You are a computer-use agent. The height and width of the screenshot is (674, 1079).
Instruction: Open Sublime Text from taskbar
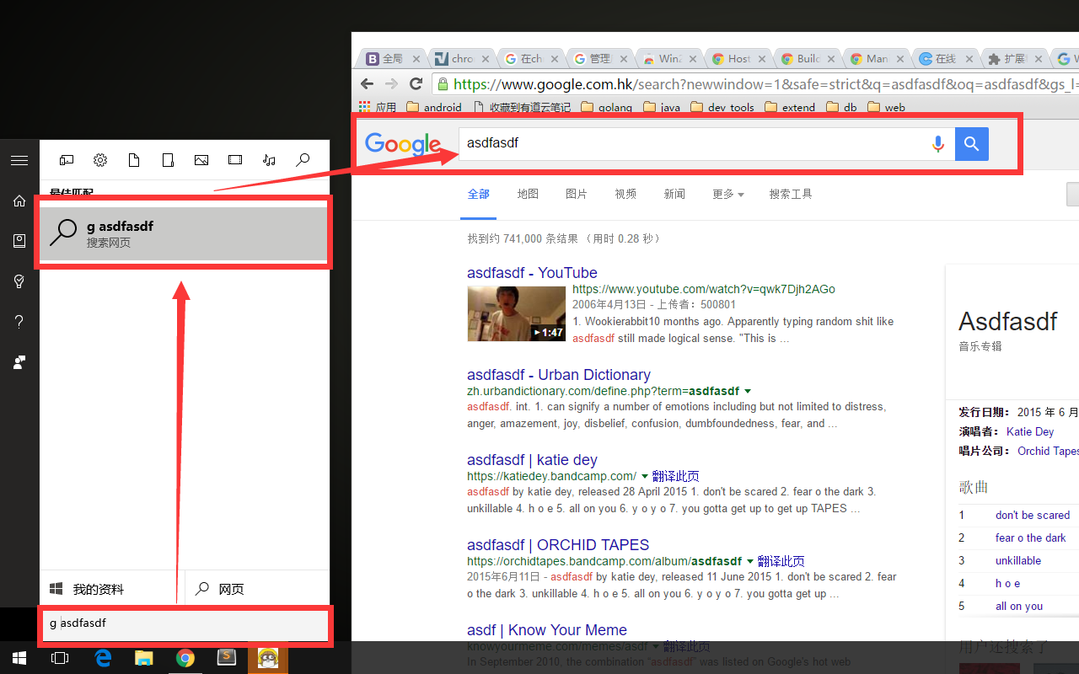(x=227, y=658)
